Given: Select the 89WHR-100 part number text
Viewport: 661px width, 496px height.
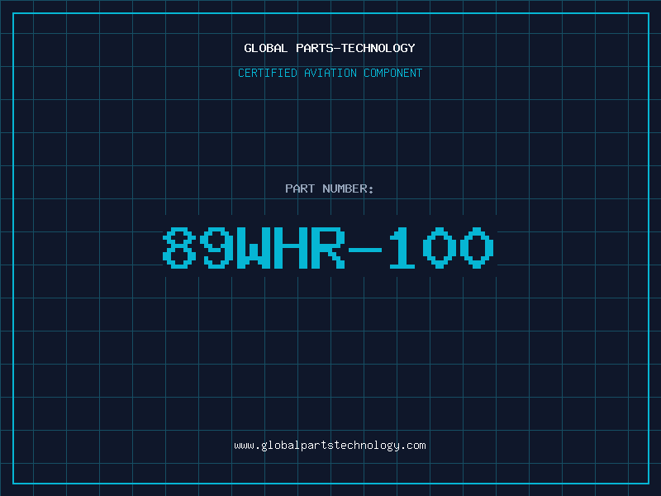Looking at the screenshot, I should tap(330, 247).
